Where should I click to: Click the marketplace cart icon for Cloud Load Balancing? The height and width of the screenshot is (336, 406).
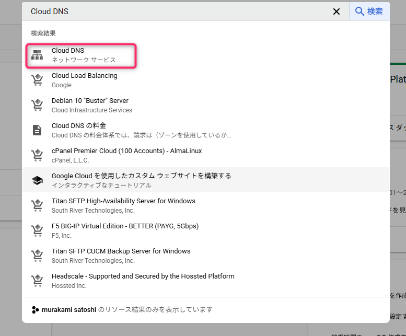coord(37,80)
